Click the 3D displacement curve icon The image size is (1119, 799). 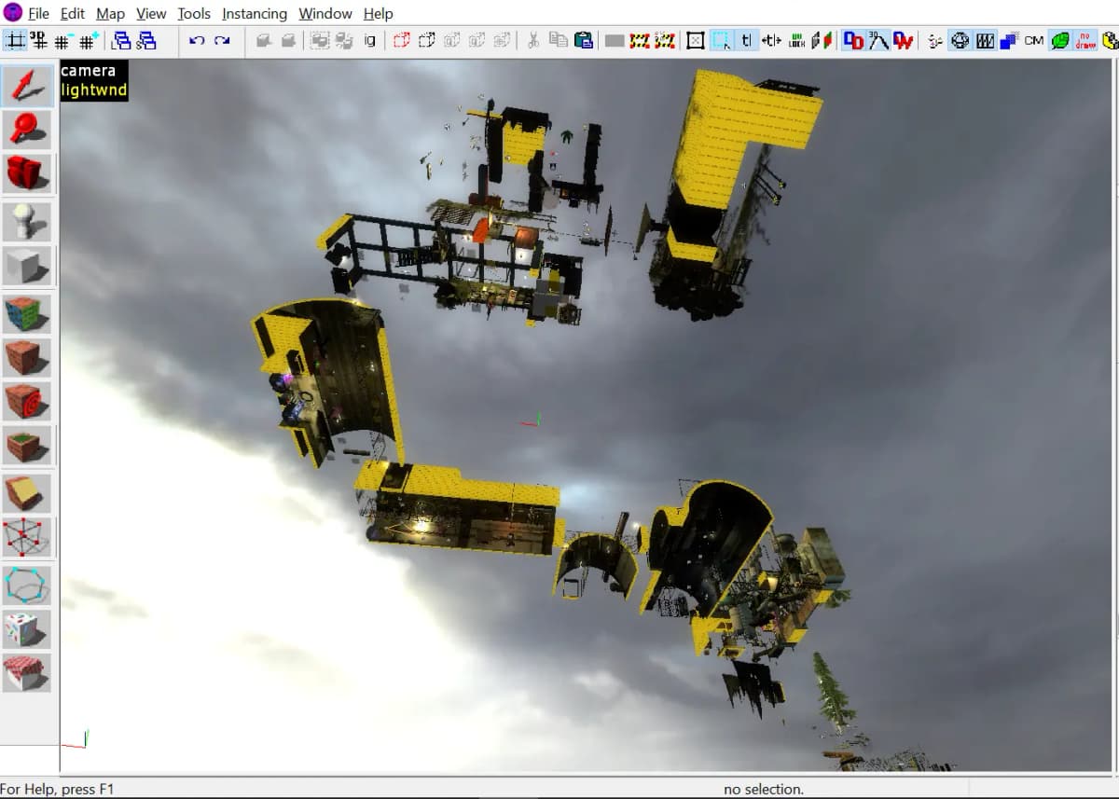[x=878, y=40]
